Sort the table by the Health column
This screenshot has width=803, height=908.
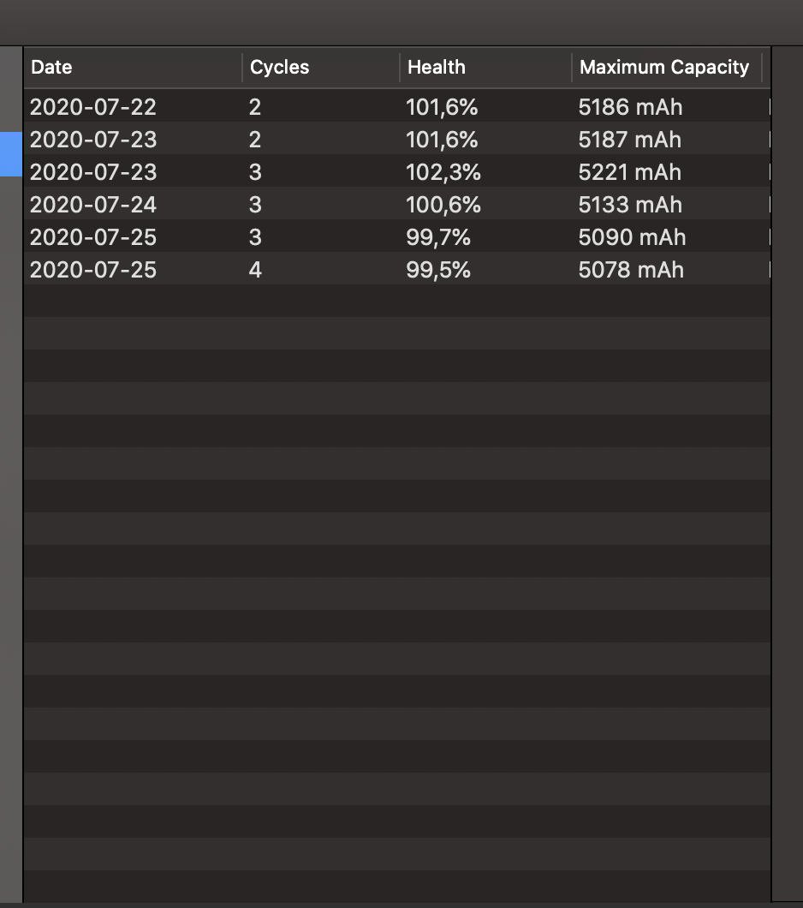(437, 67)
